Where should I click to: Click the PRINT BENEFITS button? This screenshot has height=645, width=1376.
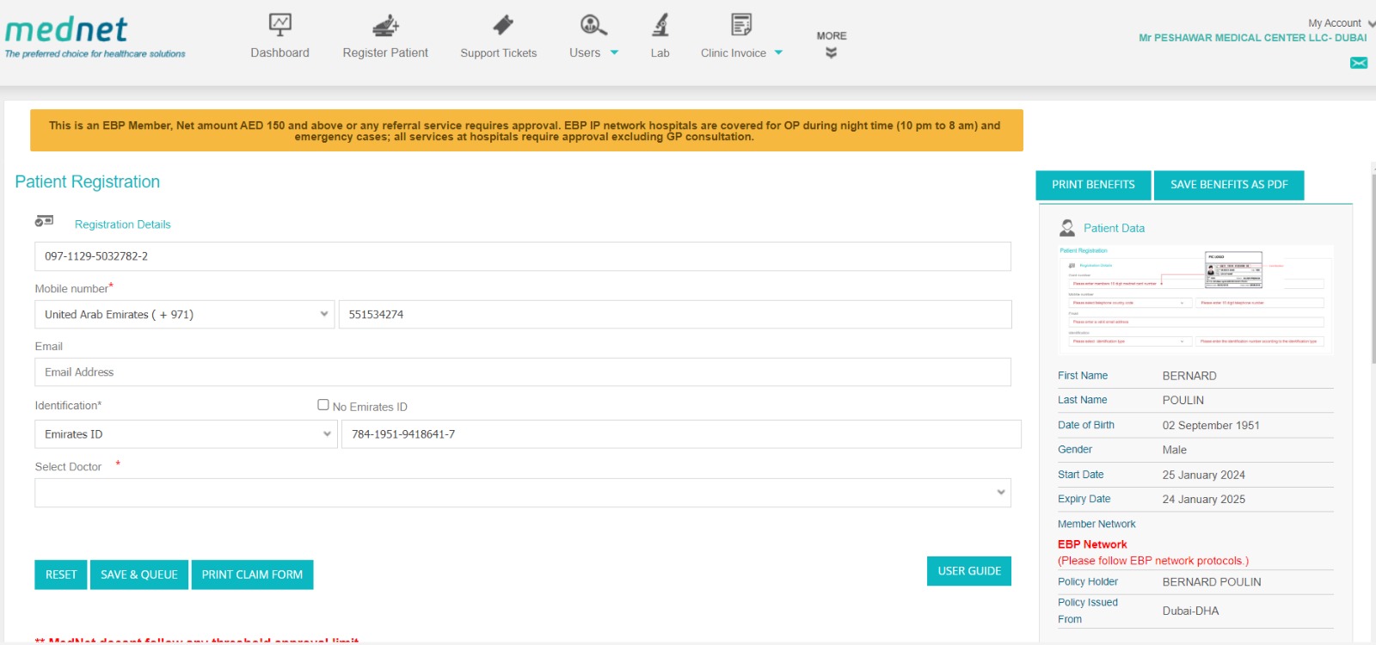coord(1093,185)
